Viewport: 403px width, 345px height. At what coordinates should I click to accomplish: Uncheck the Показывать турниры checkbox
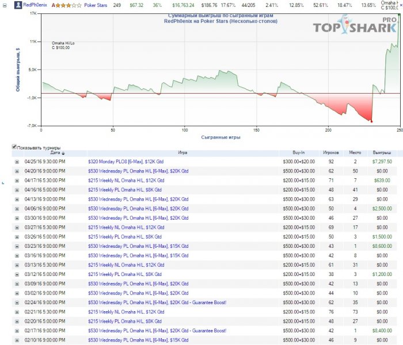(14, 147)
